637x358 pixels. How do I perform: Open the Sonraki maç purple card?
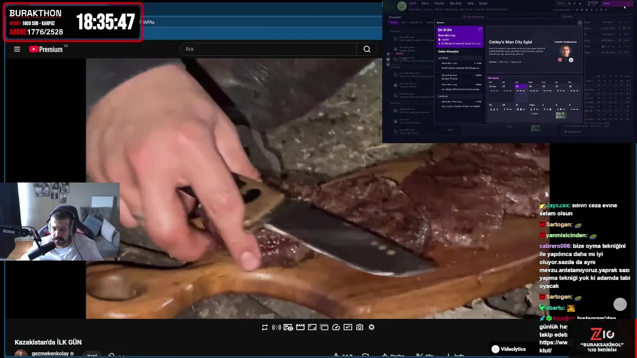point(460,37)
